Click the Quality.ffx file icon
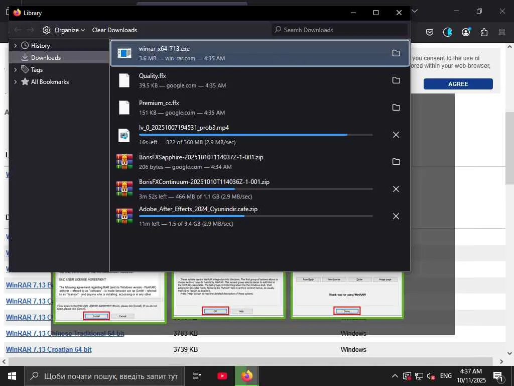The width and height of the screenshot is (514, 386). pyautogui.click(x=124, y=80)
